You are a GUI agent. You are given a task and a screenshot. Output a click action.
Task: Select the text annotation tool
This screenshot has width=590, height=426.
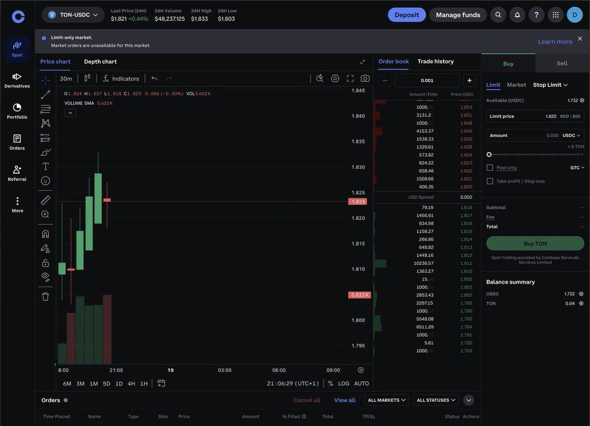pyautogui.click(x=46, y=167)
